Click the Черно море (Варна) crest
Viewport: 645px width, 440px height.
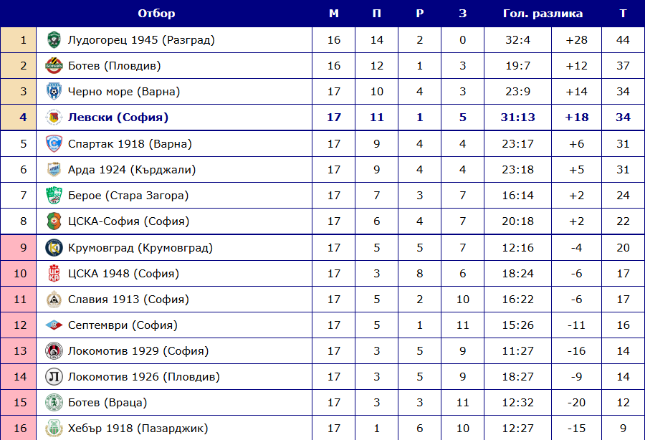pos(54,91)
